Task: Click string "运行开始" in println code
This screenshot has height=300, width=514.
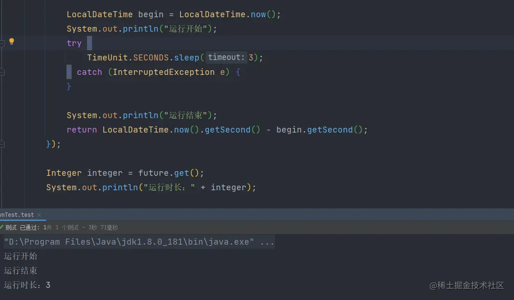Action: tap(186, 29)
